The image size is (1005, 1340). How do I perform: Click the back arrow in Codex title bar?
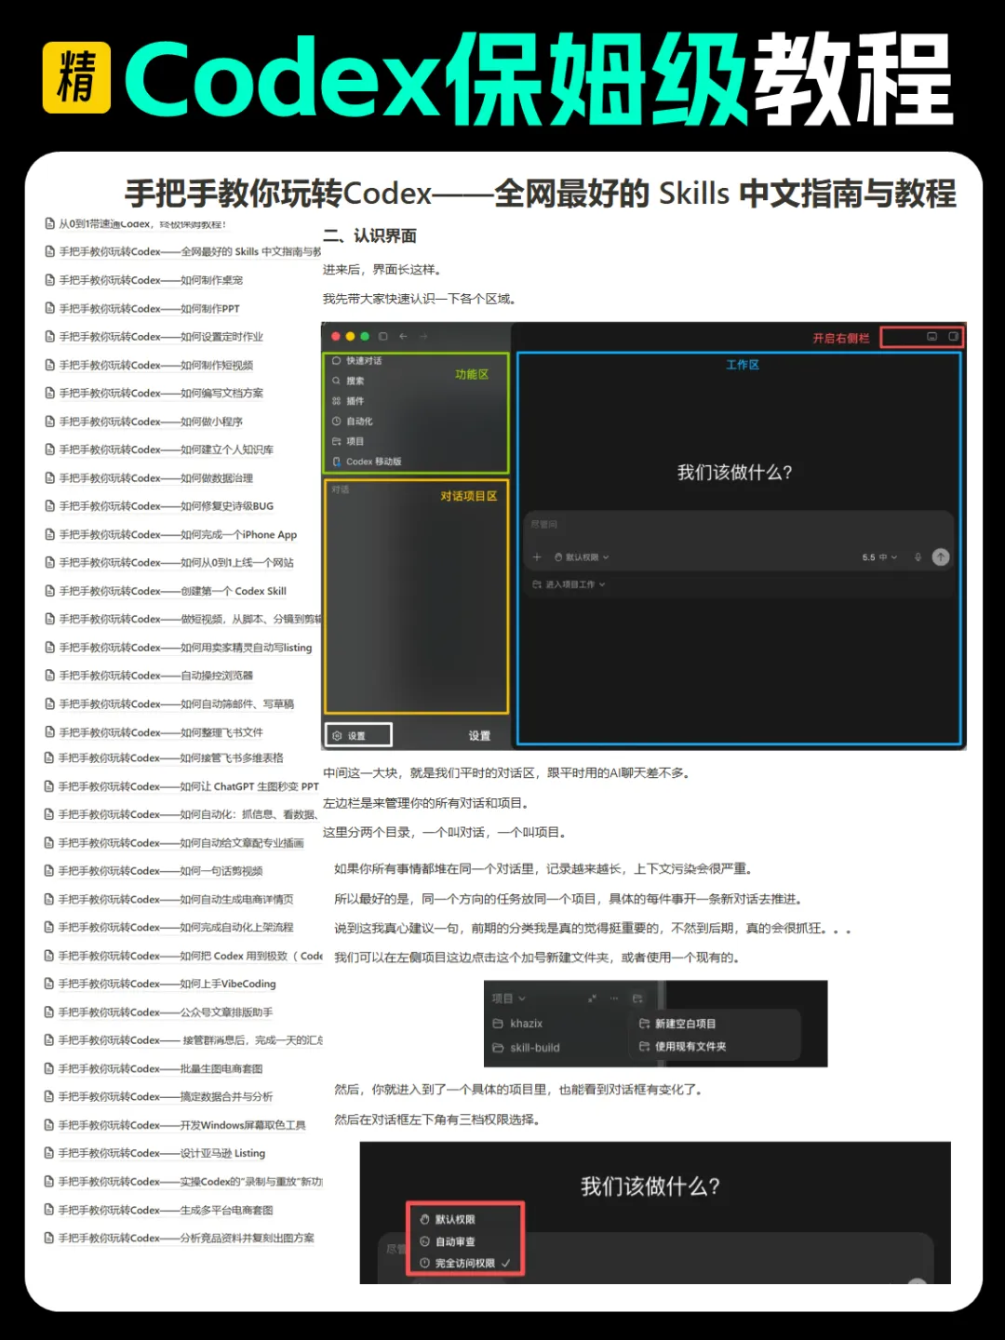403,336
